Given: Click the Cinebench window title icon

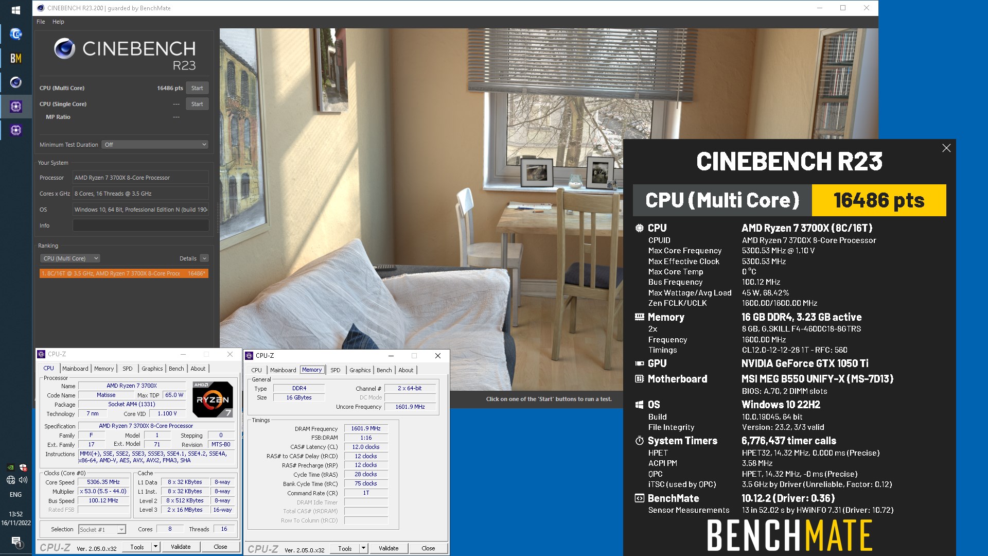Looking at the screenshot, I should point(41,8).
